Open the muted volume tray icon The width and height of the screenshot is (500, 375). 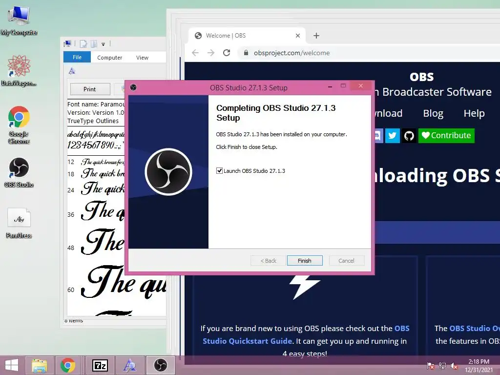(x=454, y=366)
